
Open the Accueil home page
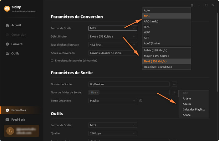click(x=16, y=25)
